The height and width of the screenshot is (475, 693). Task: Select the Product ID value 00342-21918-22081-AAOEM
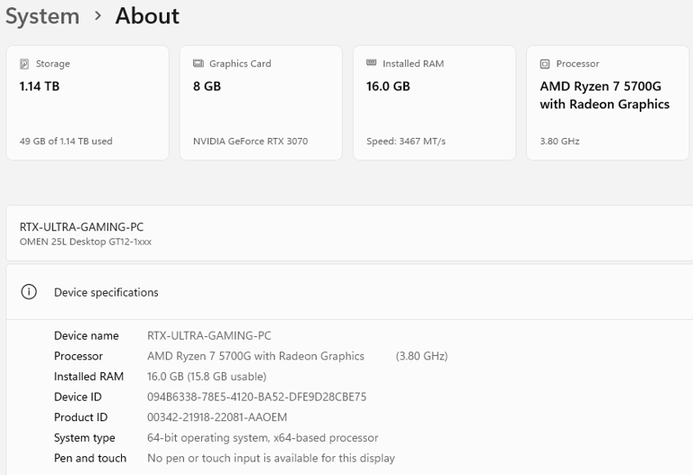[217, 417]
